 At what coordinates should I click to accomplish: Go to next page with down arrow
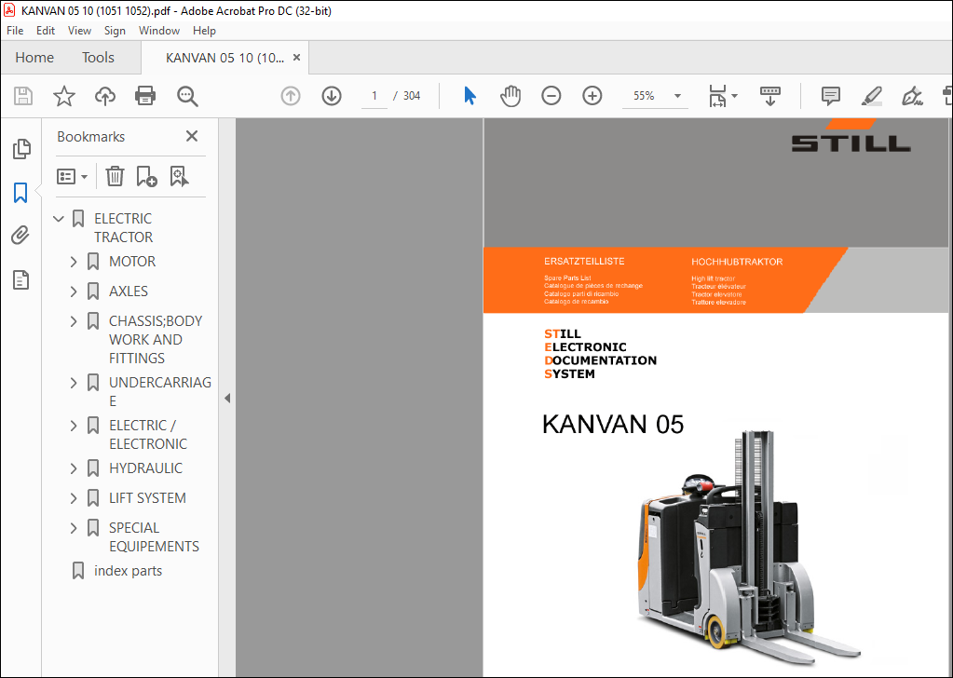(x=332, y=96)
